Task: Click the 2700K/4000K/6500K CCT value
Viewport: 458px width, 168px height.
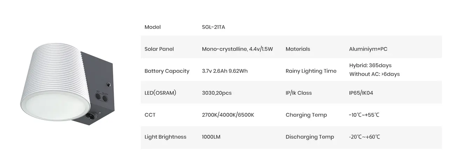Action: tap(228, 115)
